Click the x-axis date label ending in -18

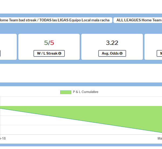(3, 138)
